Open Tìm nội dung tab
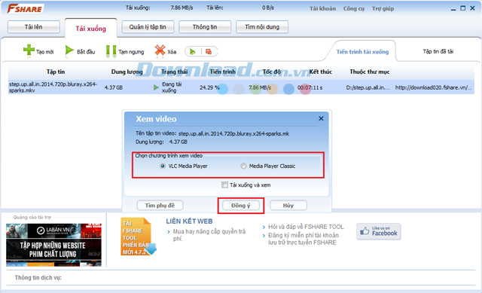 262,27
